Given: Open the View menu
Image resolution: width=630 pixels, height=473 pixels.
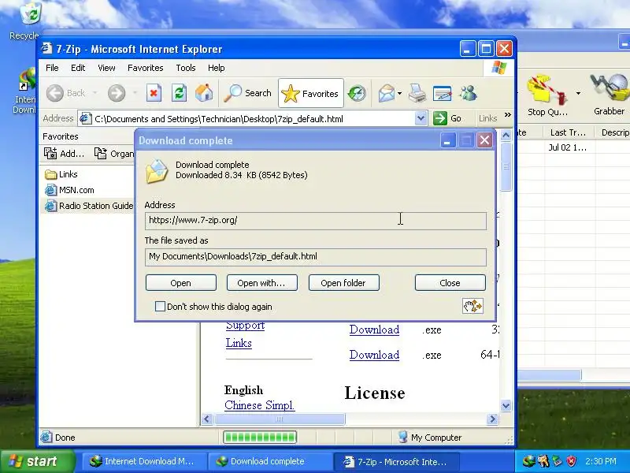Looking at the screenshot, I should point(106,68).
